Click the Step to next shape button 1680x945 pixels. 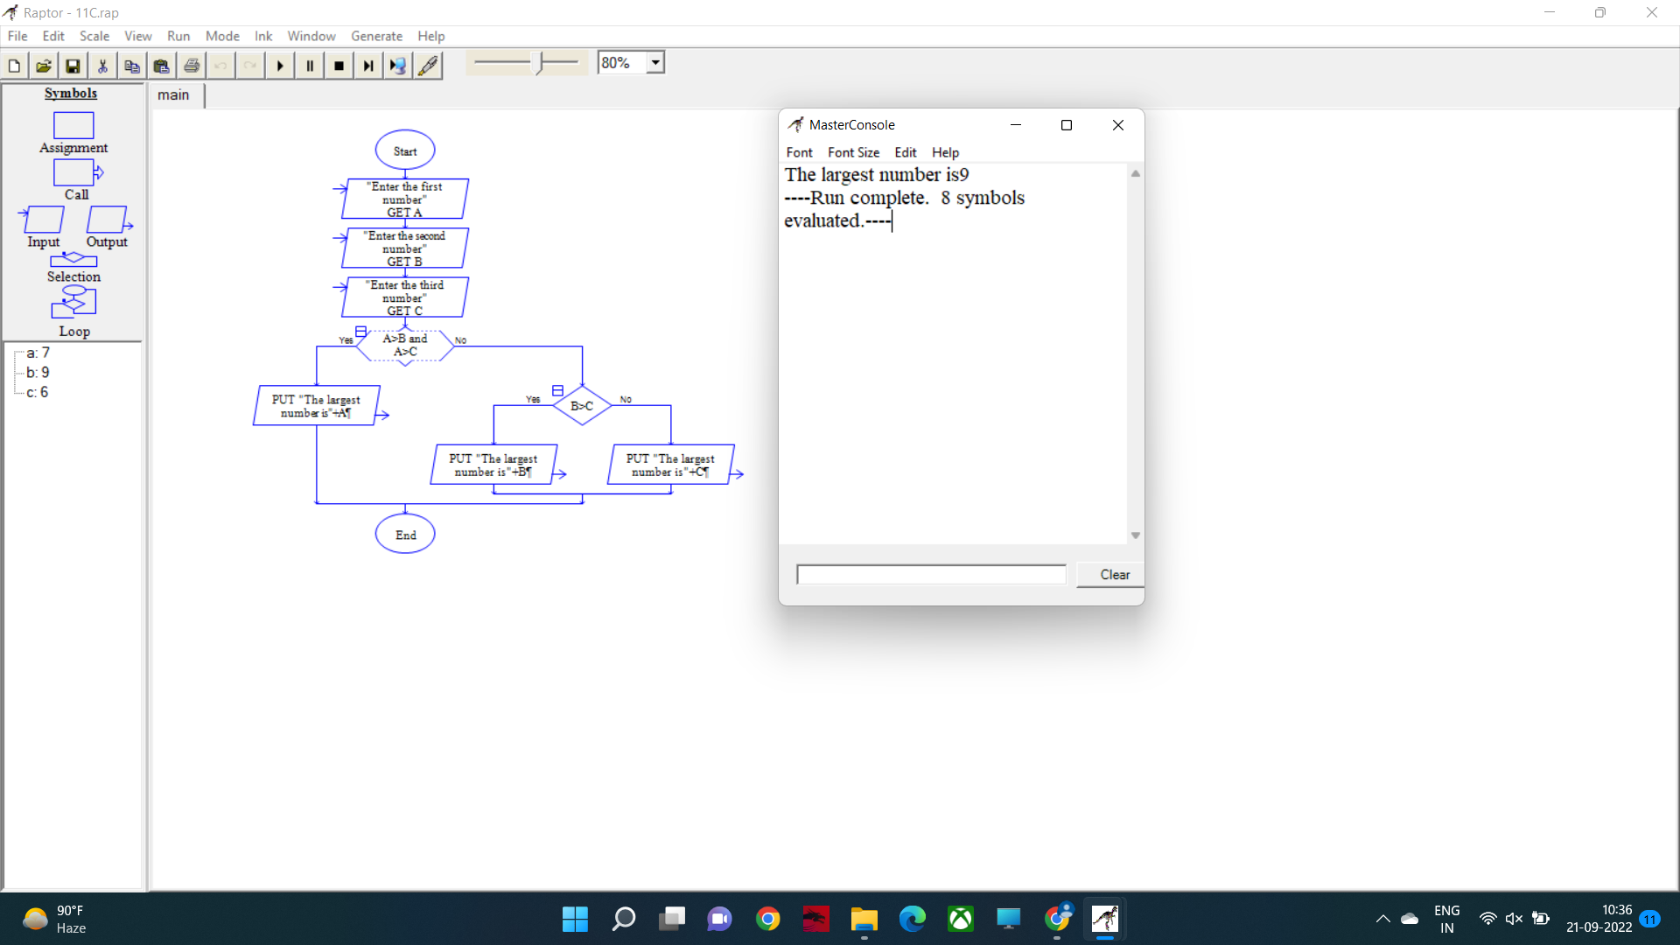(x=368, y=66)
